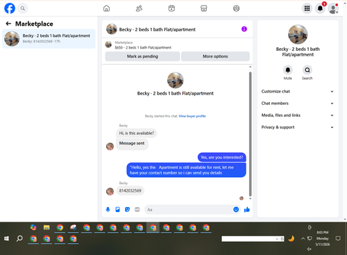Go to the Home feed icon
The height and width of the screenshot is (255, 347).
tap(106, 8)
